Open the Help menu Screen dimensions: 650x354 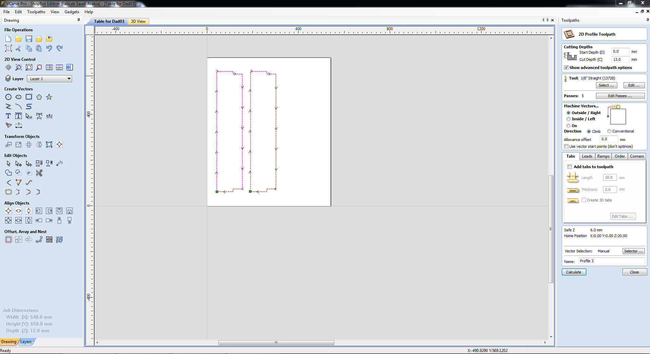[x=89, y=12]
